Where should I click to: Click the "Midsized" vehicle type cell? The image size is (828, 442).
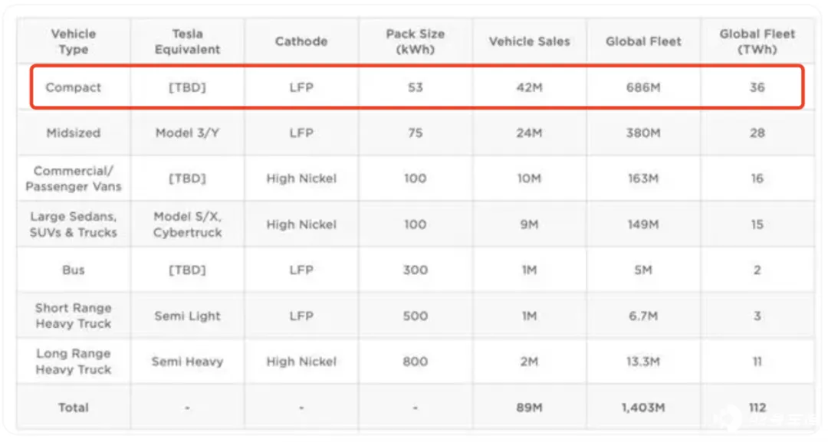(74, 133)
